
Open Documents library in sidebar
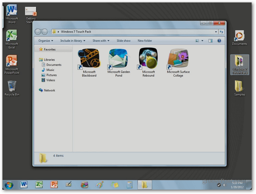click(52, 65)
